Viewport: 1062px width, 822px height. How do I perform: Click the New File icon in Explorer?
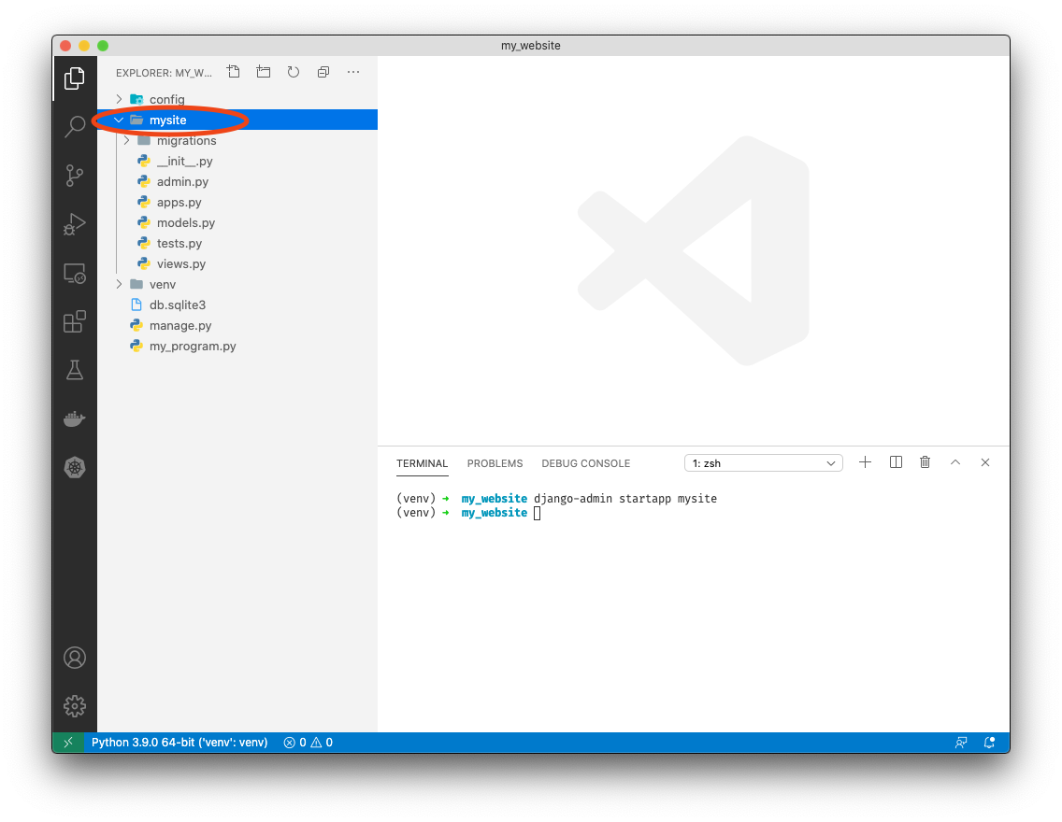[x=234, y=72]
